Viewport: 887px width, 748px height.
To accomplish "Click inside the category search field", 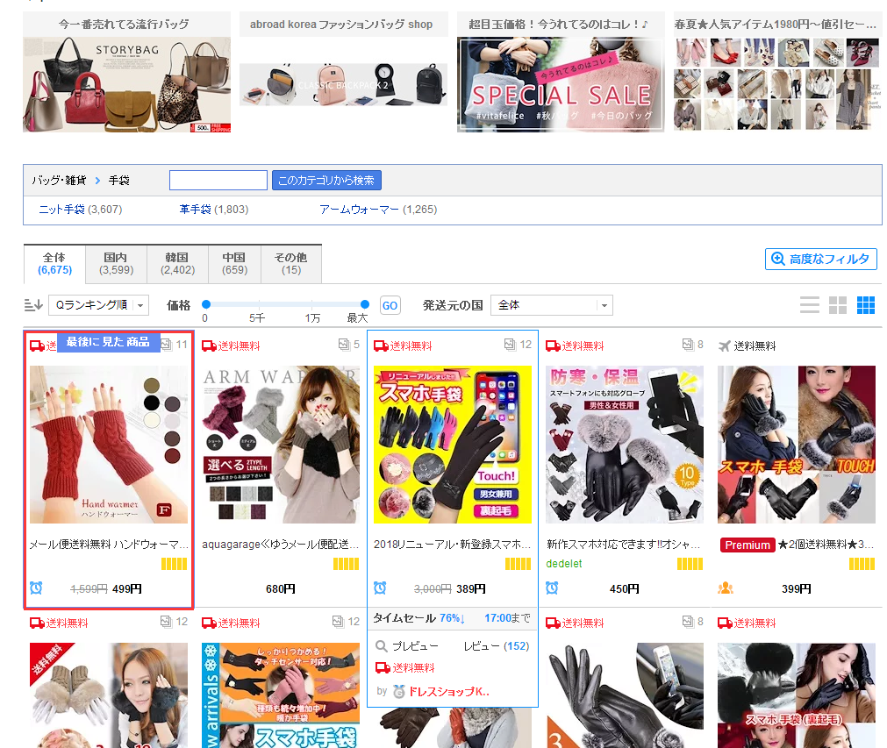I will pyautogui.click(x=218, y=181).
